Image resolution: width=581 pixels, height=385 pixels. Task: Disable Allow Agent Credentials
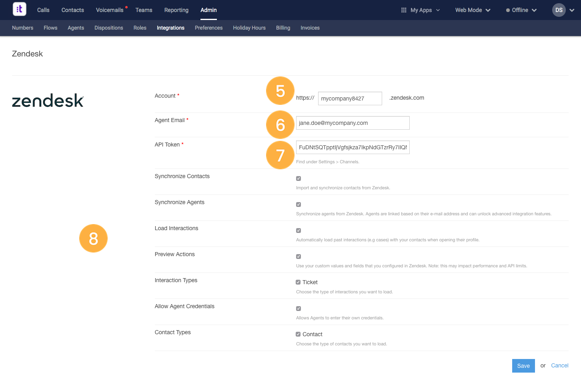pos(298,308)
